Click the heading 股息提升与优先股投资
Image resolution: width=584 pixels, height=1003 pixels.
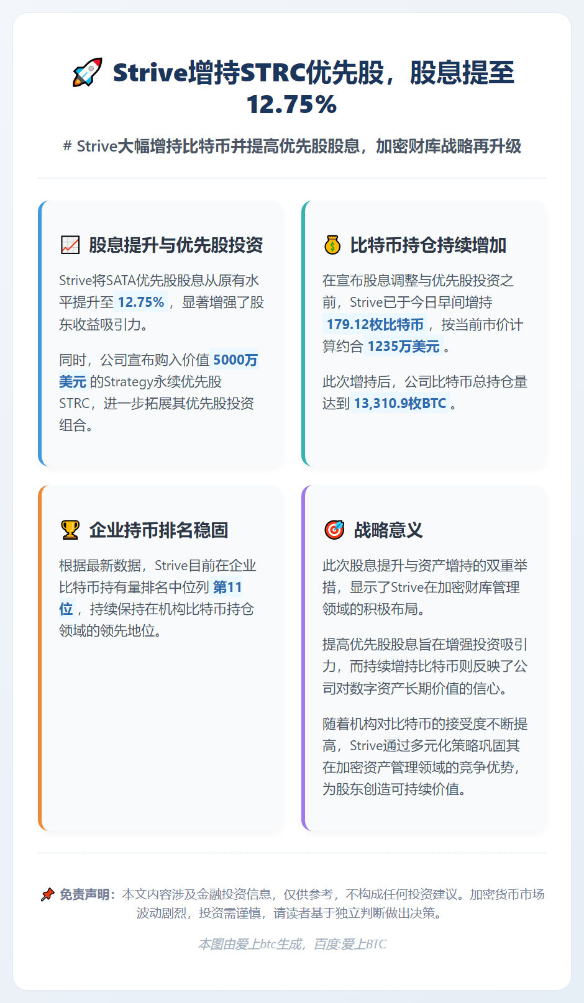176,245
